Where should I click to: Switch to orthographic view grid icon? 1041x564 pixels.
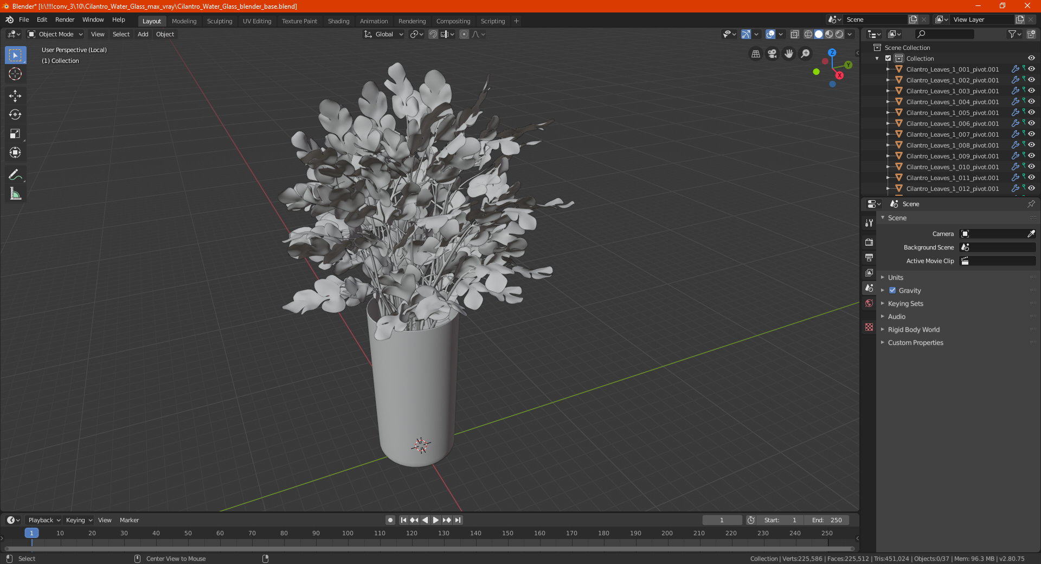tap(755, 54)
